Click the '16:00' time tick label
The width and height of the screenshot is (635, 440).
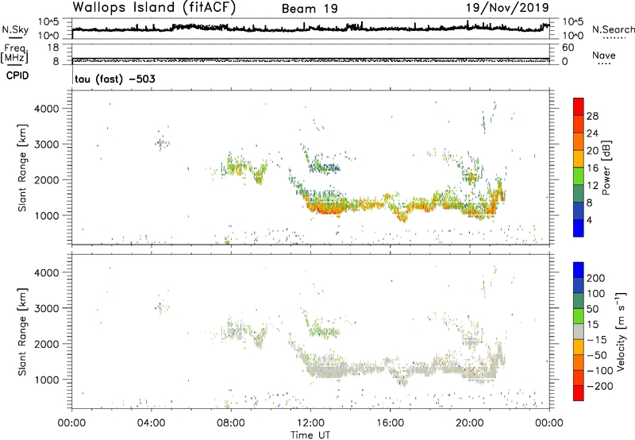390,423
